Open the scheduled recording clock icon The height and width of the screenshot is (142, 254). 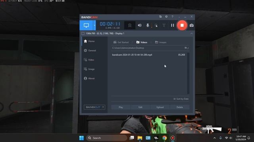[x=166, y=17]
